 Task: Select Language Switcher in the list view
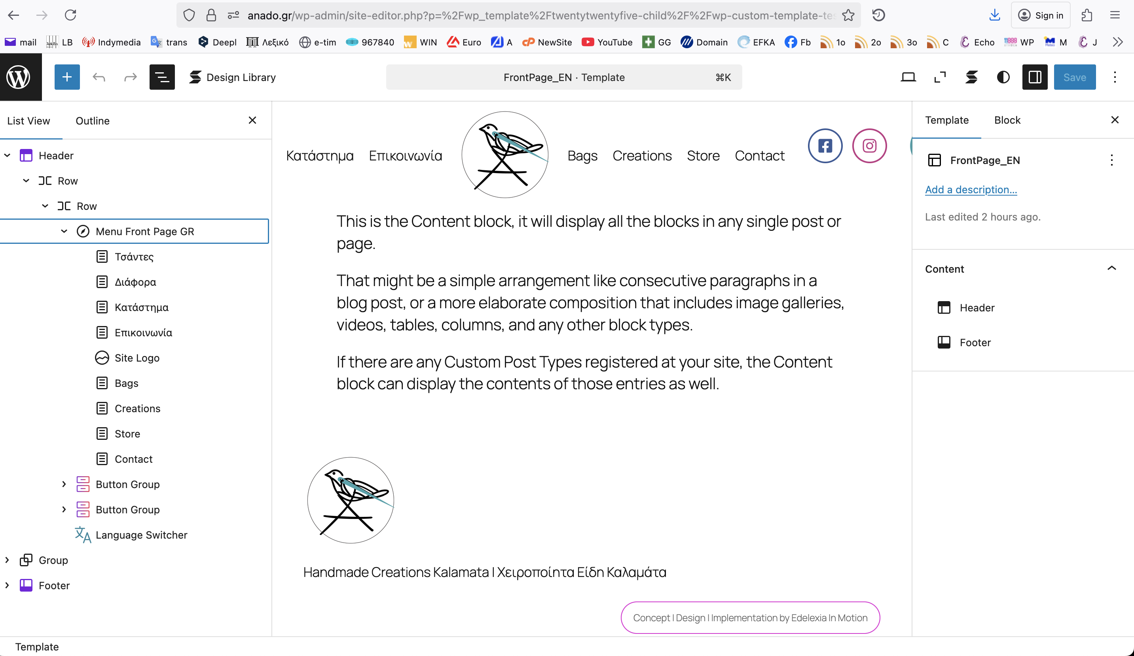pos(141,535)
